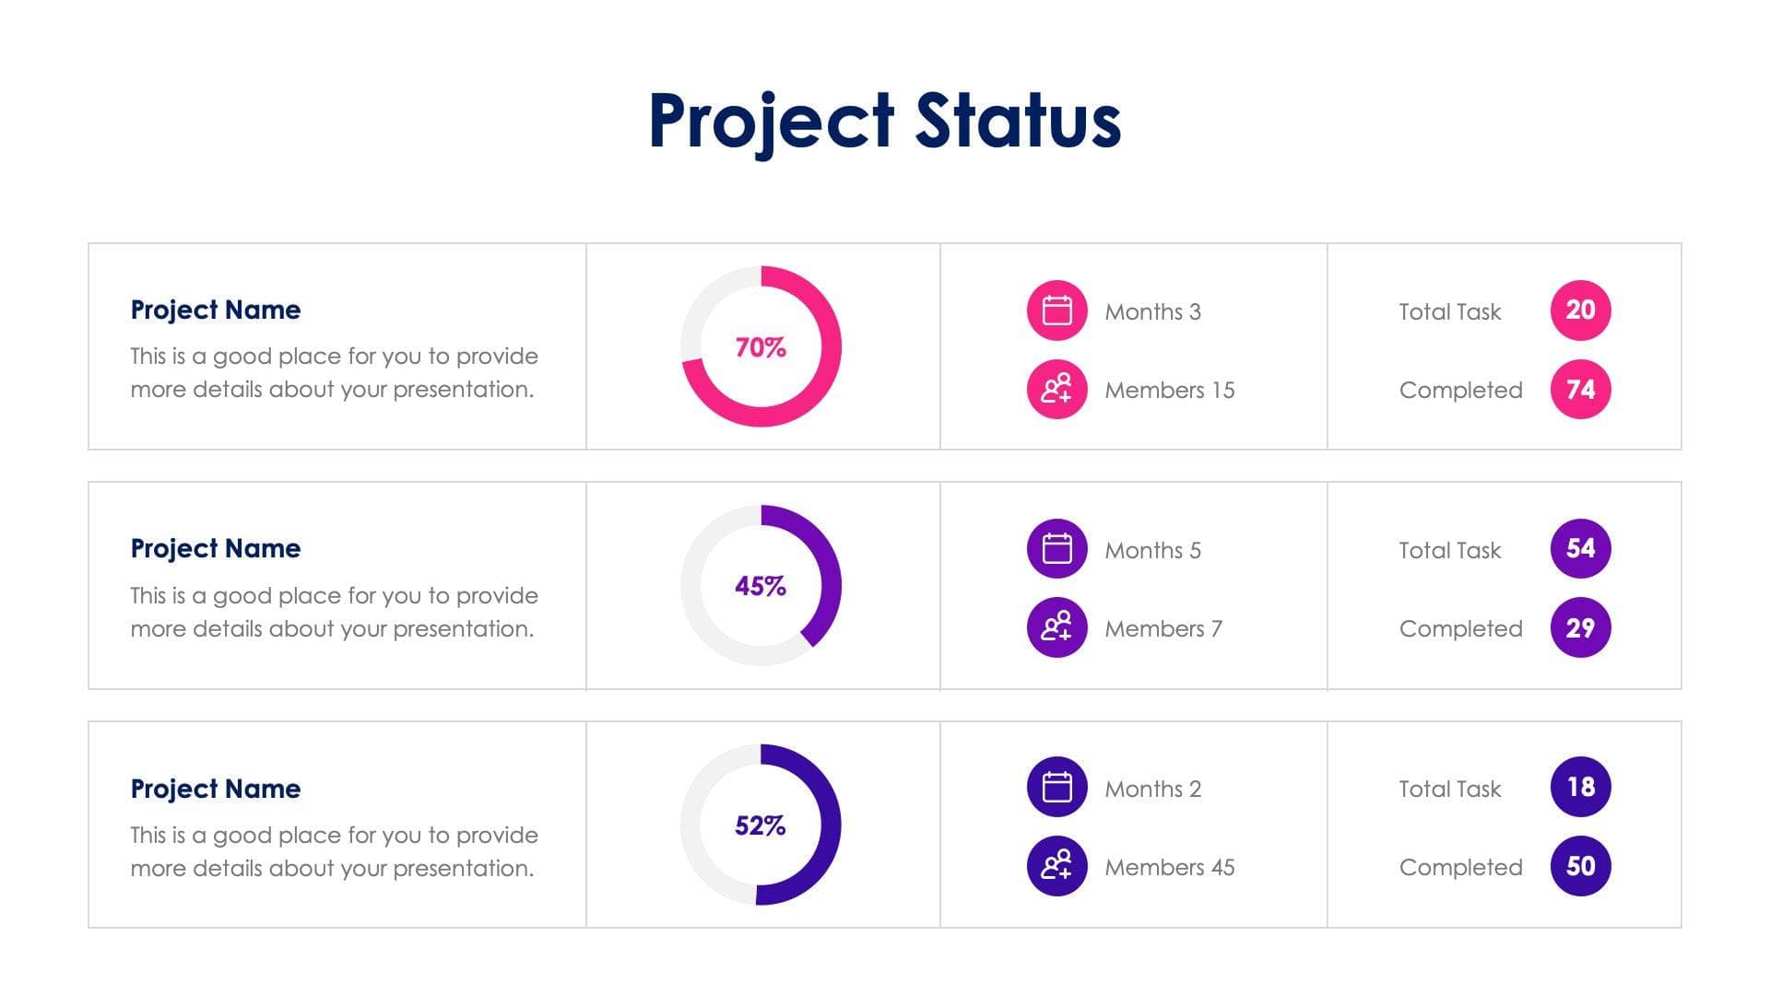Select the Project Status title text
The image size is (1770, 995).
pos(884,121)
